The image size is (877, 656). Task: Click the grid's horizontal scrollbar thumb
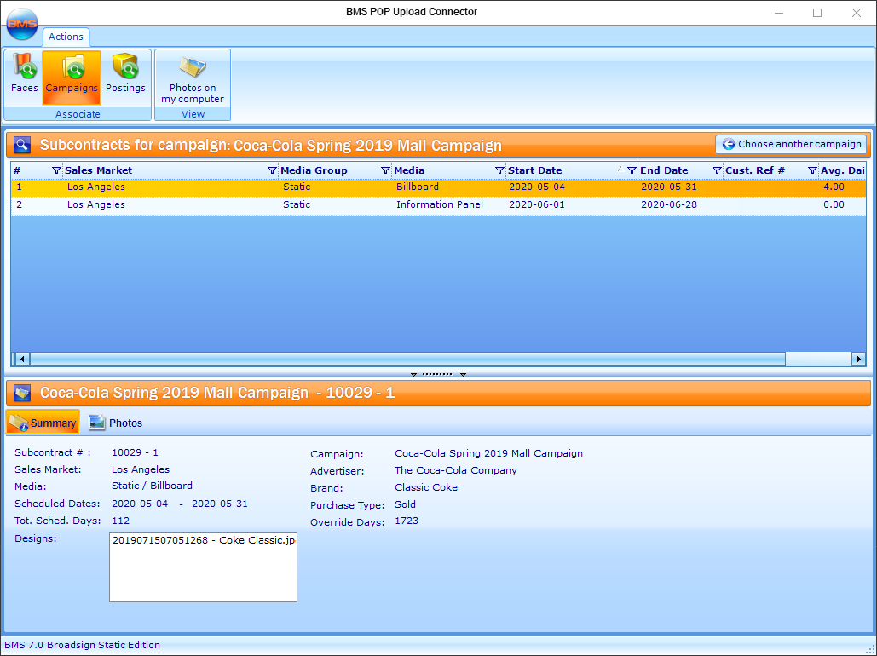(407, 359)
